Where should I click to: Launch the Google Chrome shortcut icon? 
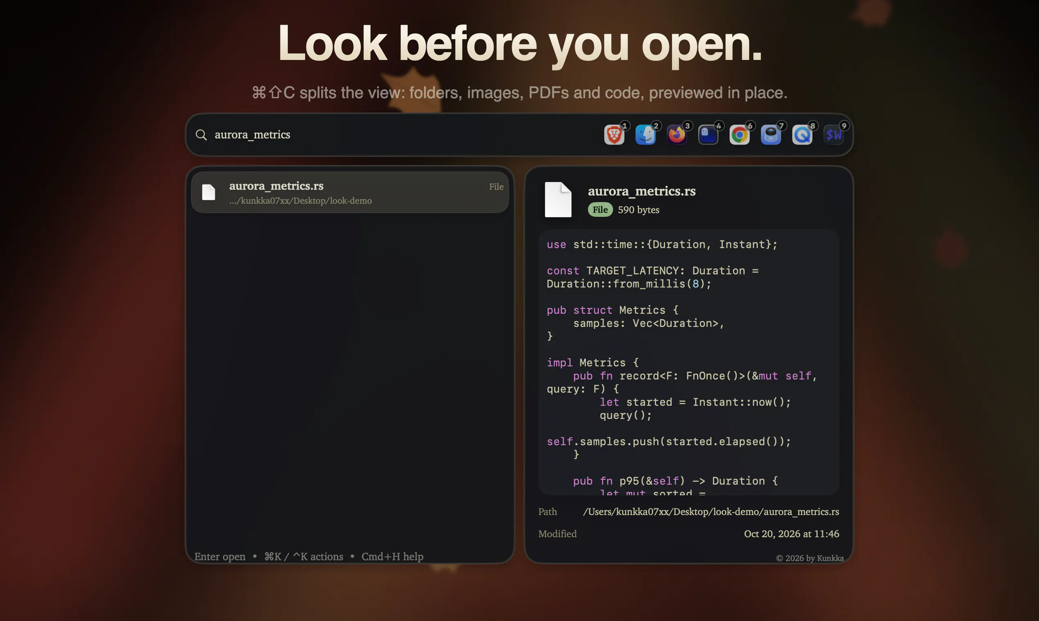740,135
